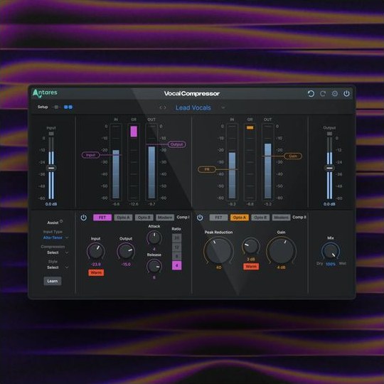
Task: Select FET mode for Comp II
Action: click(x=218, y=218)
